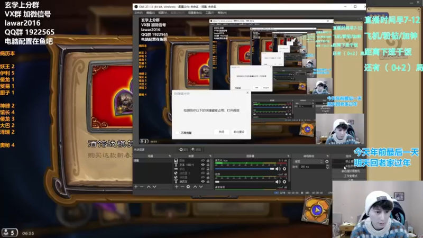Open the 视图(V) menu in OBS
Viewport: 423px width, 238px height.
(x=163, y=13)
